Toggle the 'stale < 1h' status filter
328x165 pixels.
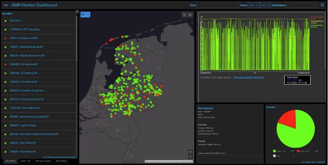tap(254, 5)
